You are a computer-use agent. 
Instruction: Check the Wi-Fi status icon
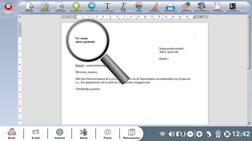tap(162, 134)
